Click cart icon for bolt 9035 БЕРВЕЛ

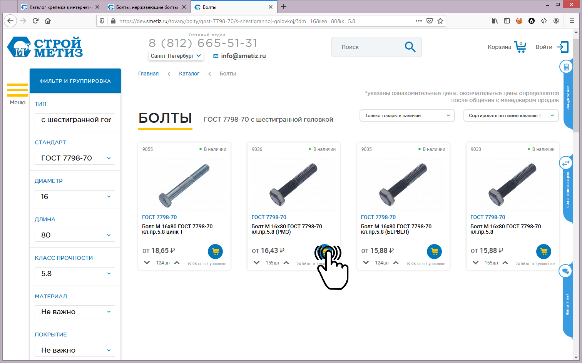click(434, 251)
